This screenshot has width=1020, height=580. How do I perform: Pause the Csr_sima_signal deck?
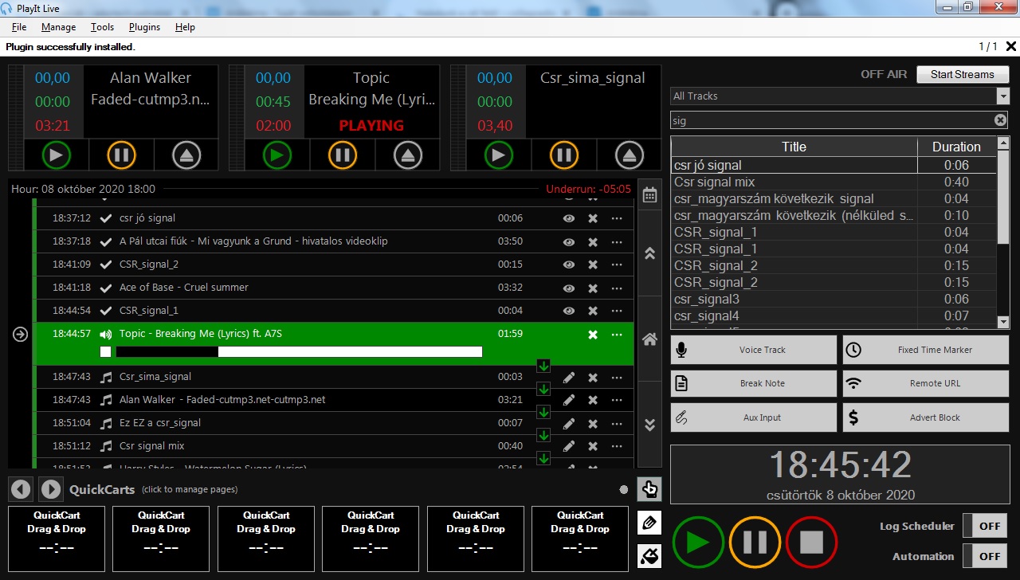point(563,155)
